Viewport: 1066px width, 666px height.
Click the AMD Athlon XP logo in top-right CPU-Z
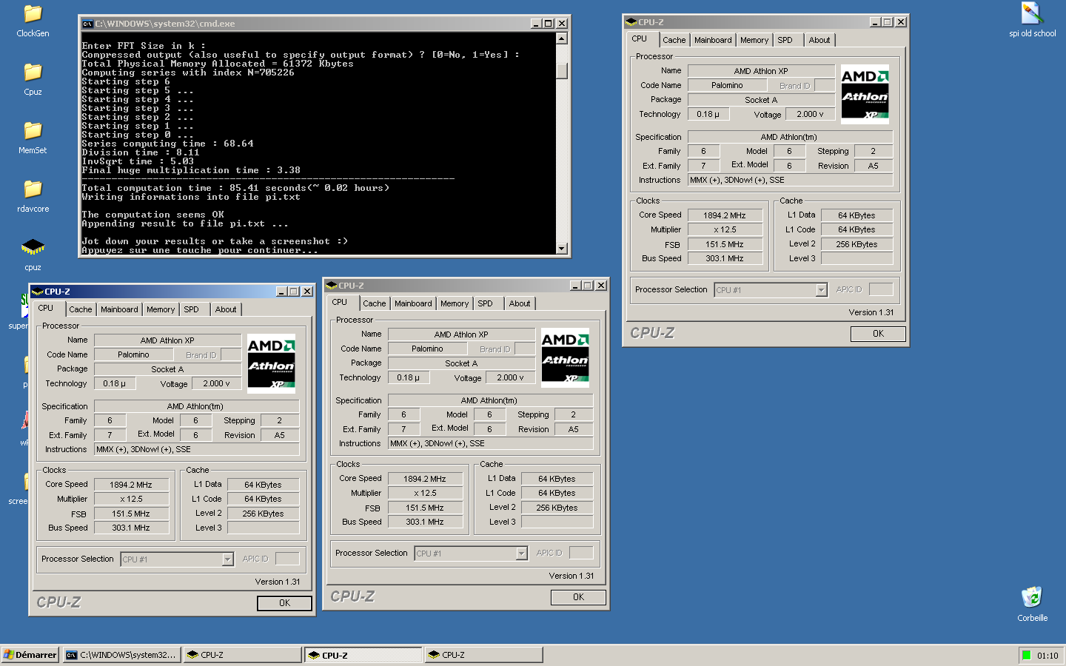click(x=865, y=94)
